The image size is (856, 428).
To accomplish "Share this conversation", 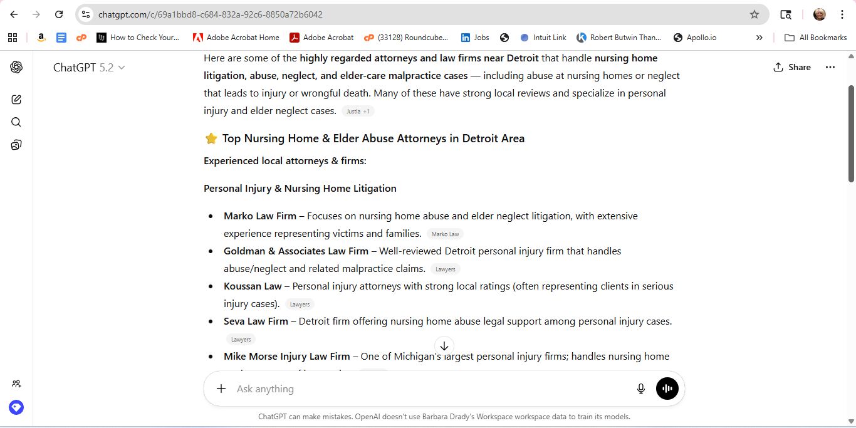I will coord(792,67).
